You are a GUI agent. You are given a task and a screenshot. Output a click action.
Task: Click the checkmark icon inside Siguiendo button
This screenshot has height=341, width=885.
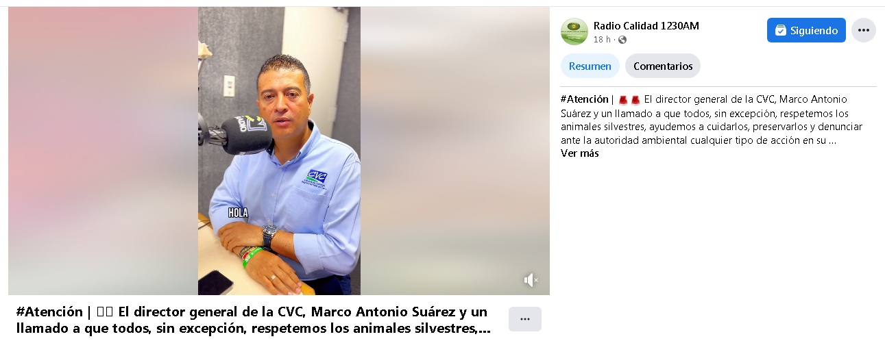[780, 31]
